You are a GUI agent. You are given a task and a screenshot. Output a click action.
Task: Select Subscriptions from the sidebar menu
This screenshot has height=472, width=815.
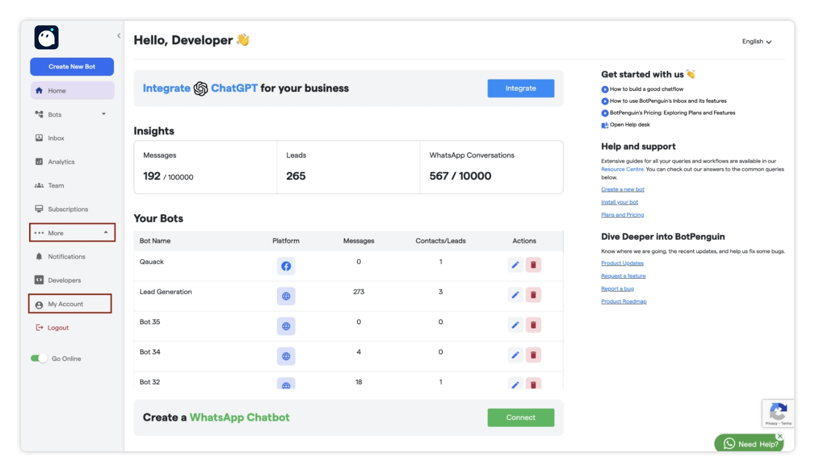click(x=67, y=209)
